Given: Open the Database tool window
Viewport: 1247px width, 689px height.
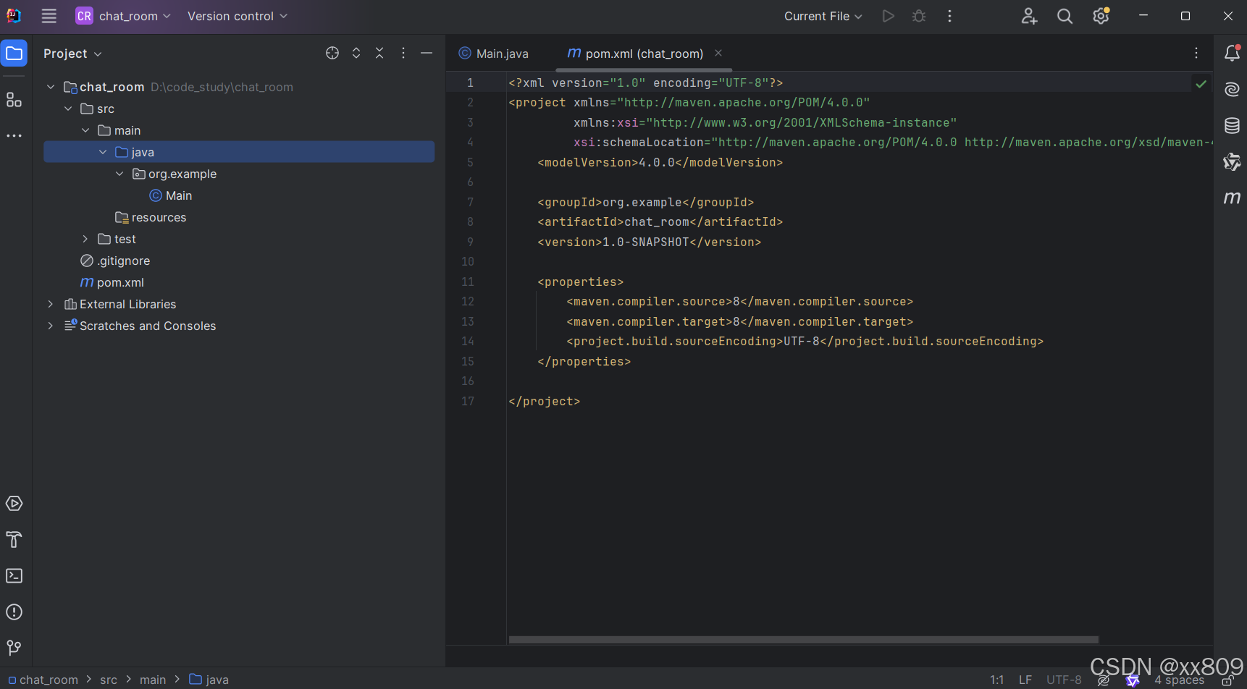Looking at the screenshot, I should click(1232, 125).
